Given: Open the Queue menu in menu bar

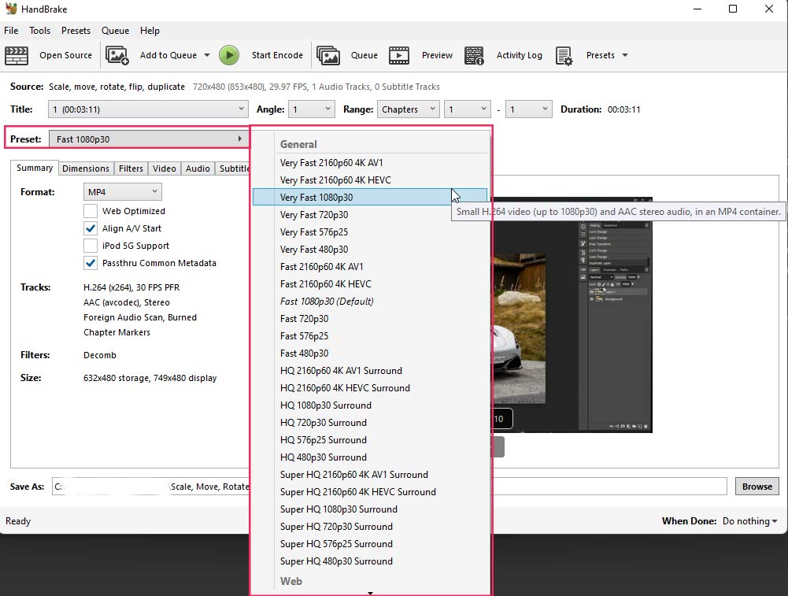Looking at the screenshot, I should 115,31.
